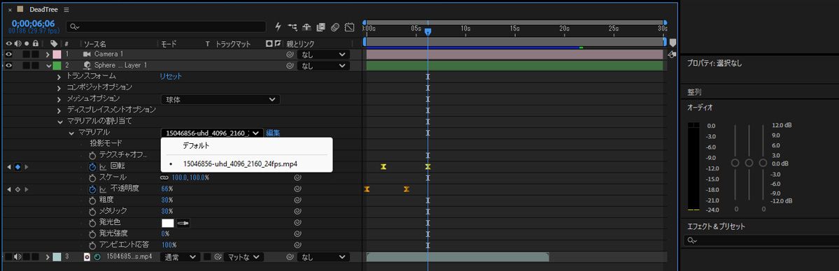
Task: Expand the Camera 1 layer
Action: coord(48,54)
